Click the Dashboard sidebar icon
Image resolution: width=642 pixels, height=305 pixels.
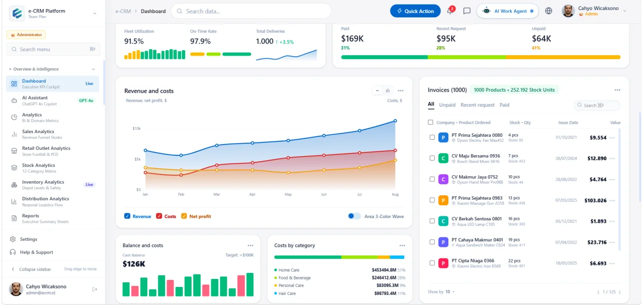click(x=14, y=84)
